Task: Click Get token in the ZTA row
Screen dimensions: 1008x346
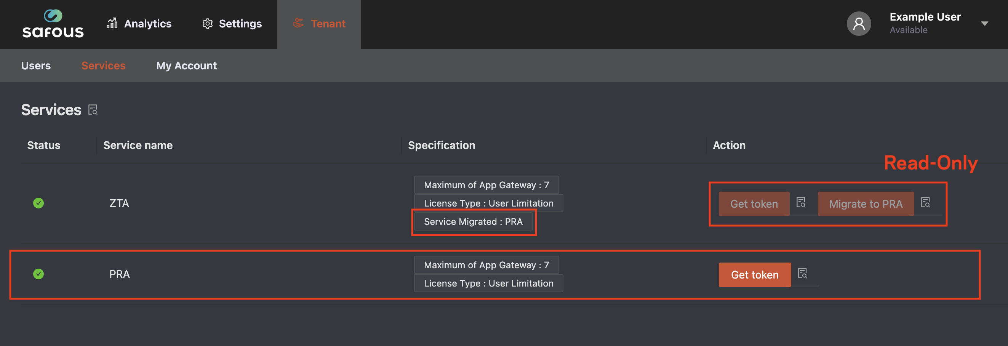Action: (754, 204)
